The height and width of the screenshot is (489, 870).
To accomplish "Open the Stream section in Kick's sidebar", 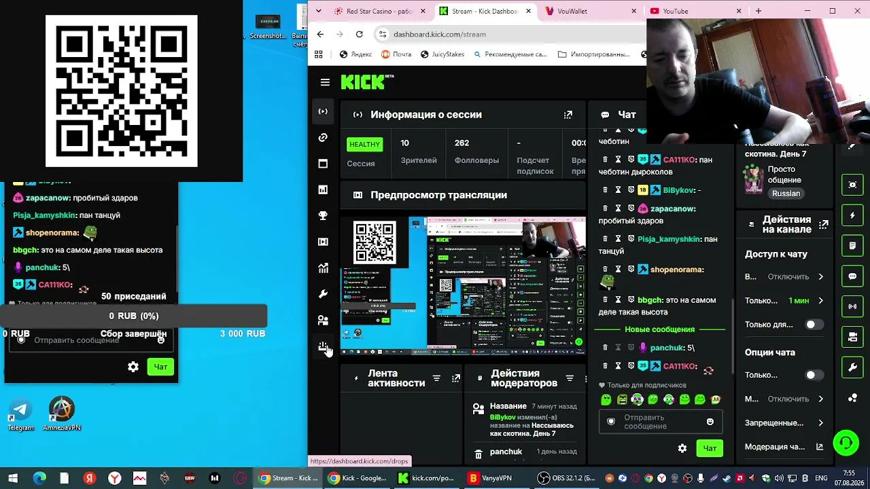I will coord(323,111).
